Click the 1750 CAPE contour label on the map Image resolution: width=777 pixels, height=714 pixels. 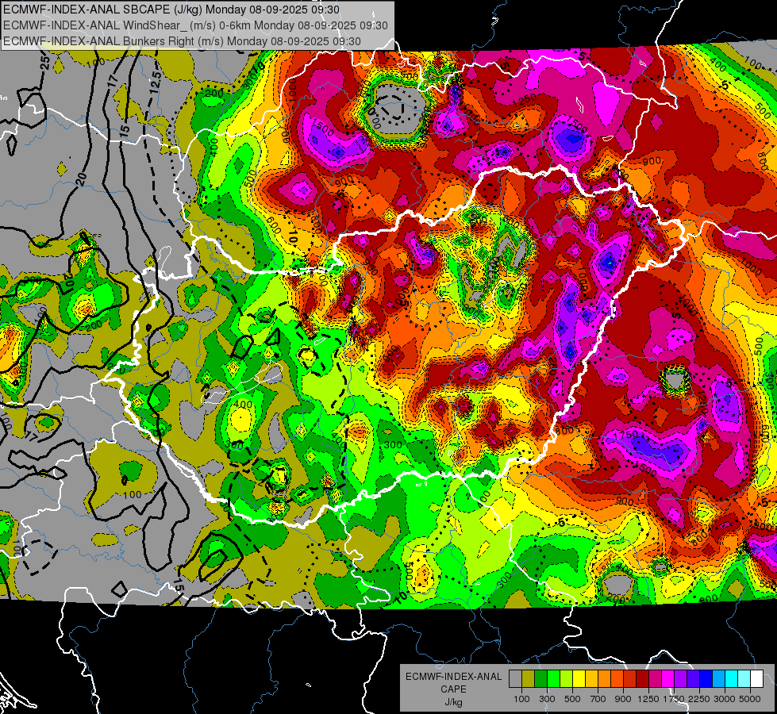point(626,435)
